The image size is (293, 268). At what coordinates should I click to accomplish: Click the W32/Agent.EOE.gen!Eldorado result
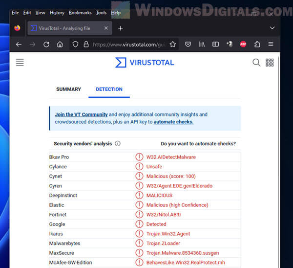click(179, 186)
